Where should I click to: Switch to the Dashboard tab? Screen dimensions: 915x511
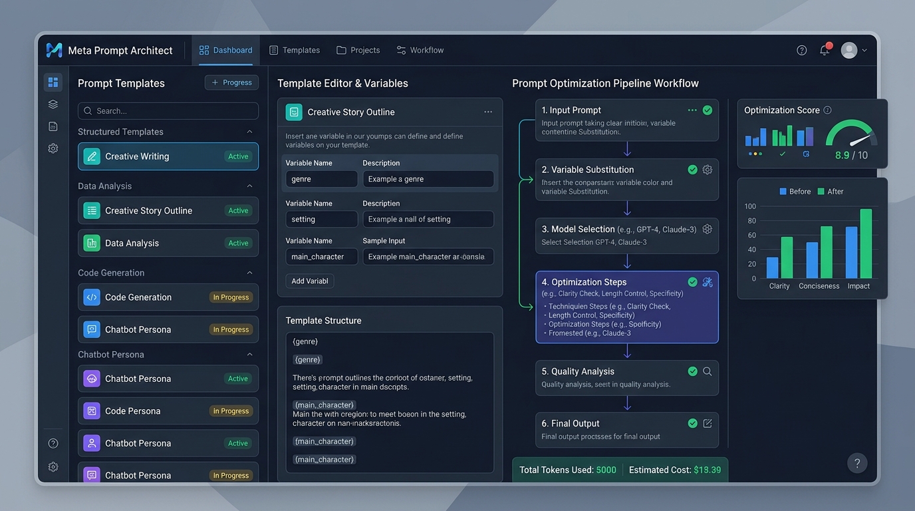(226, 51)
